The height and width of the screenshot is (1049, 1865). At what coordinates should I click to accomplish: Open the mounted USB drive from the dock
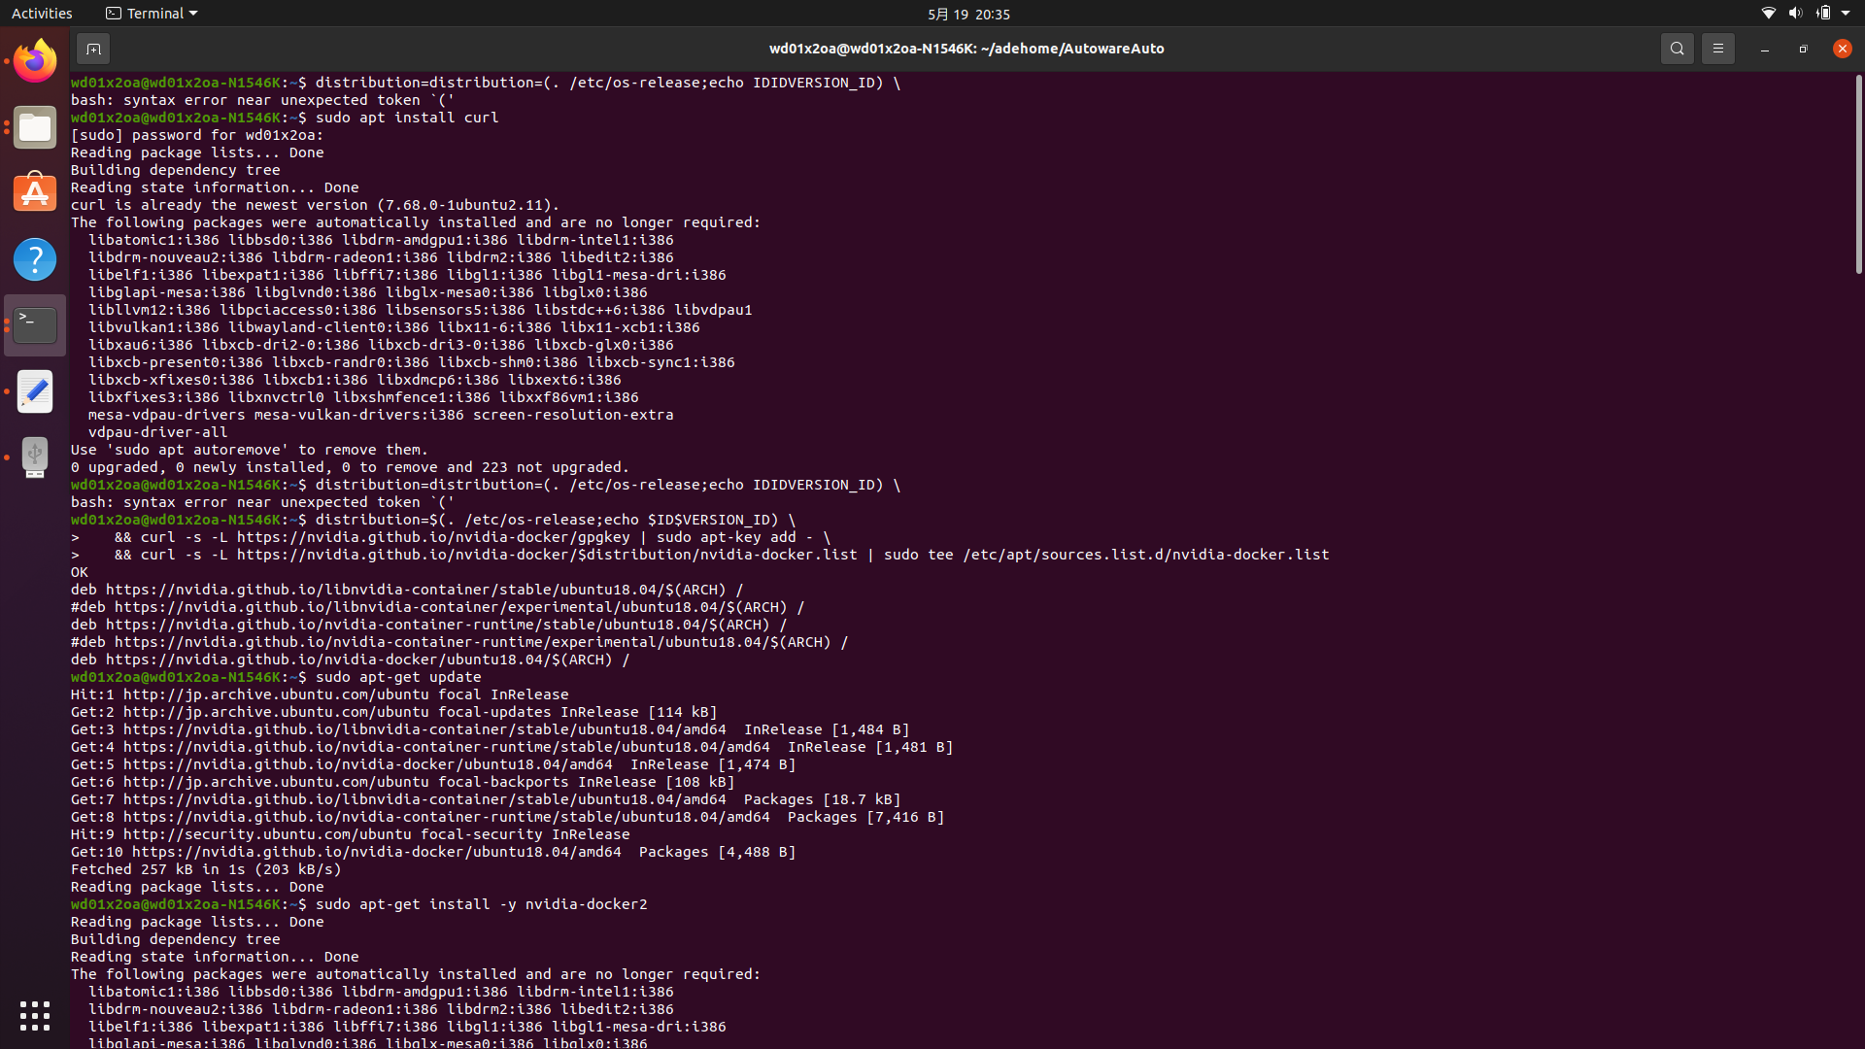(34, 457)
